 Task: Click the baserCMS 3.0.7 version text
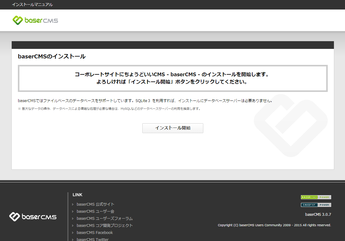click(318, 215)
